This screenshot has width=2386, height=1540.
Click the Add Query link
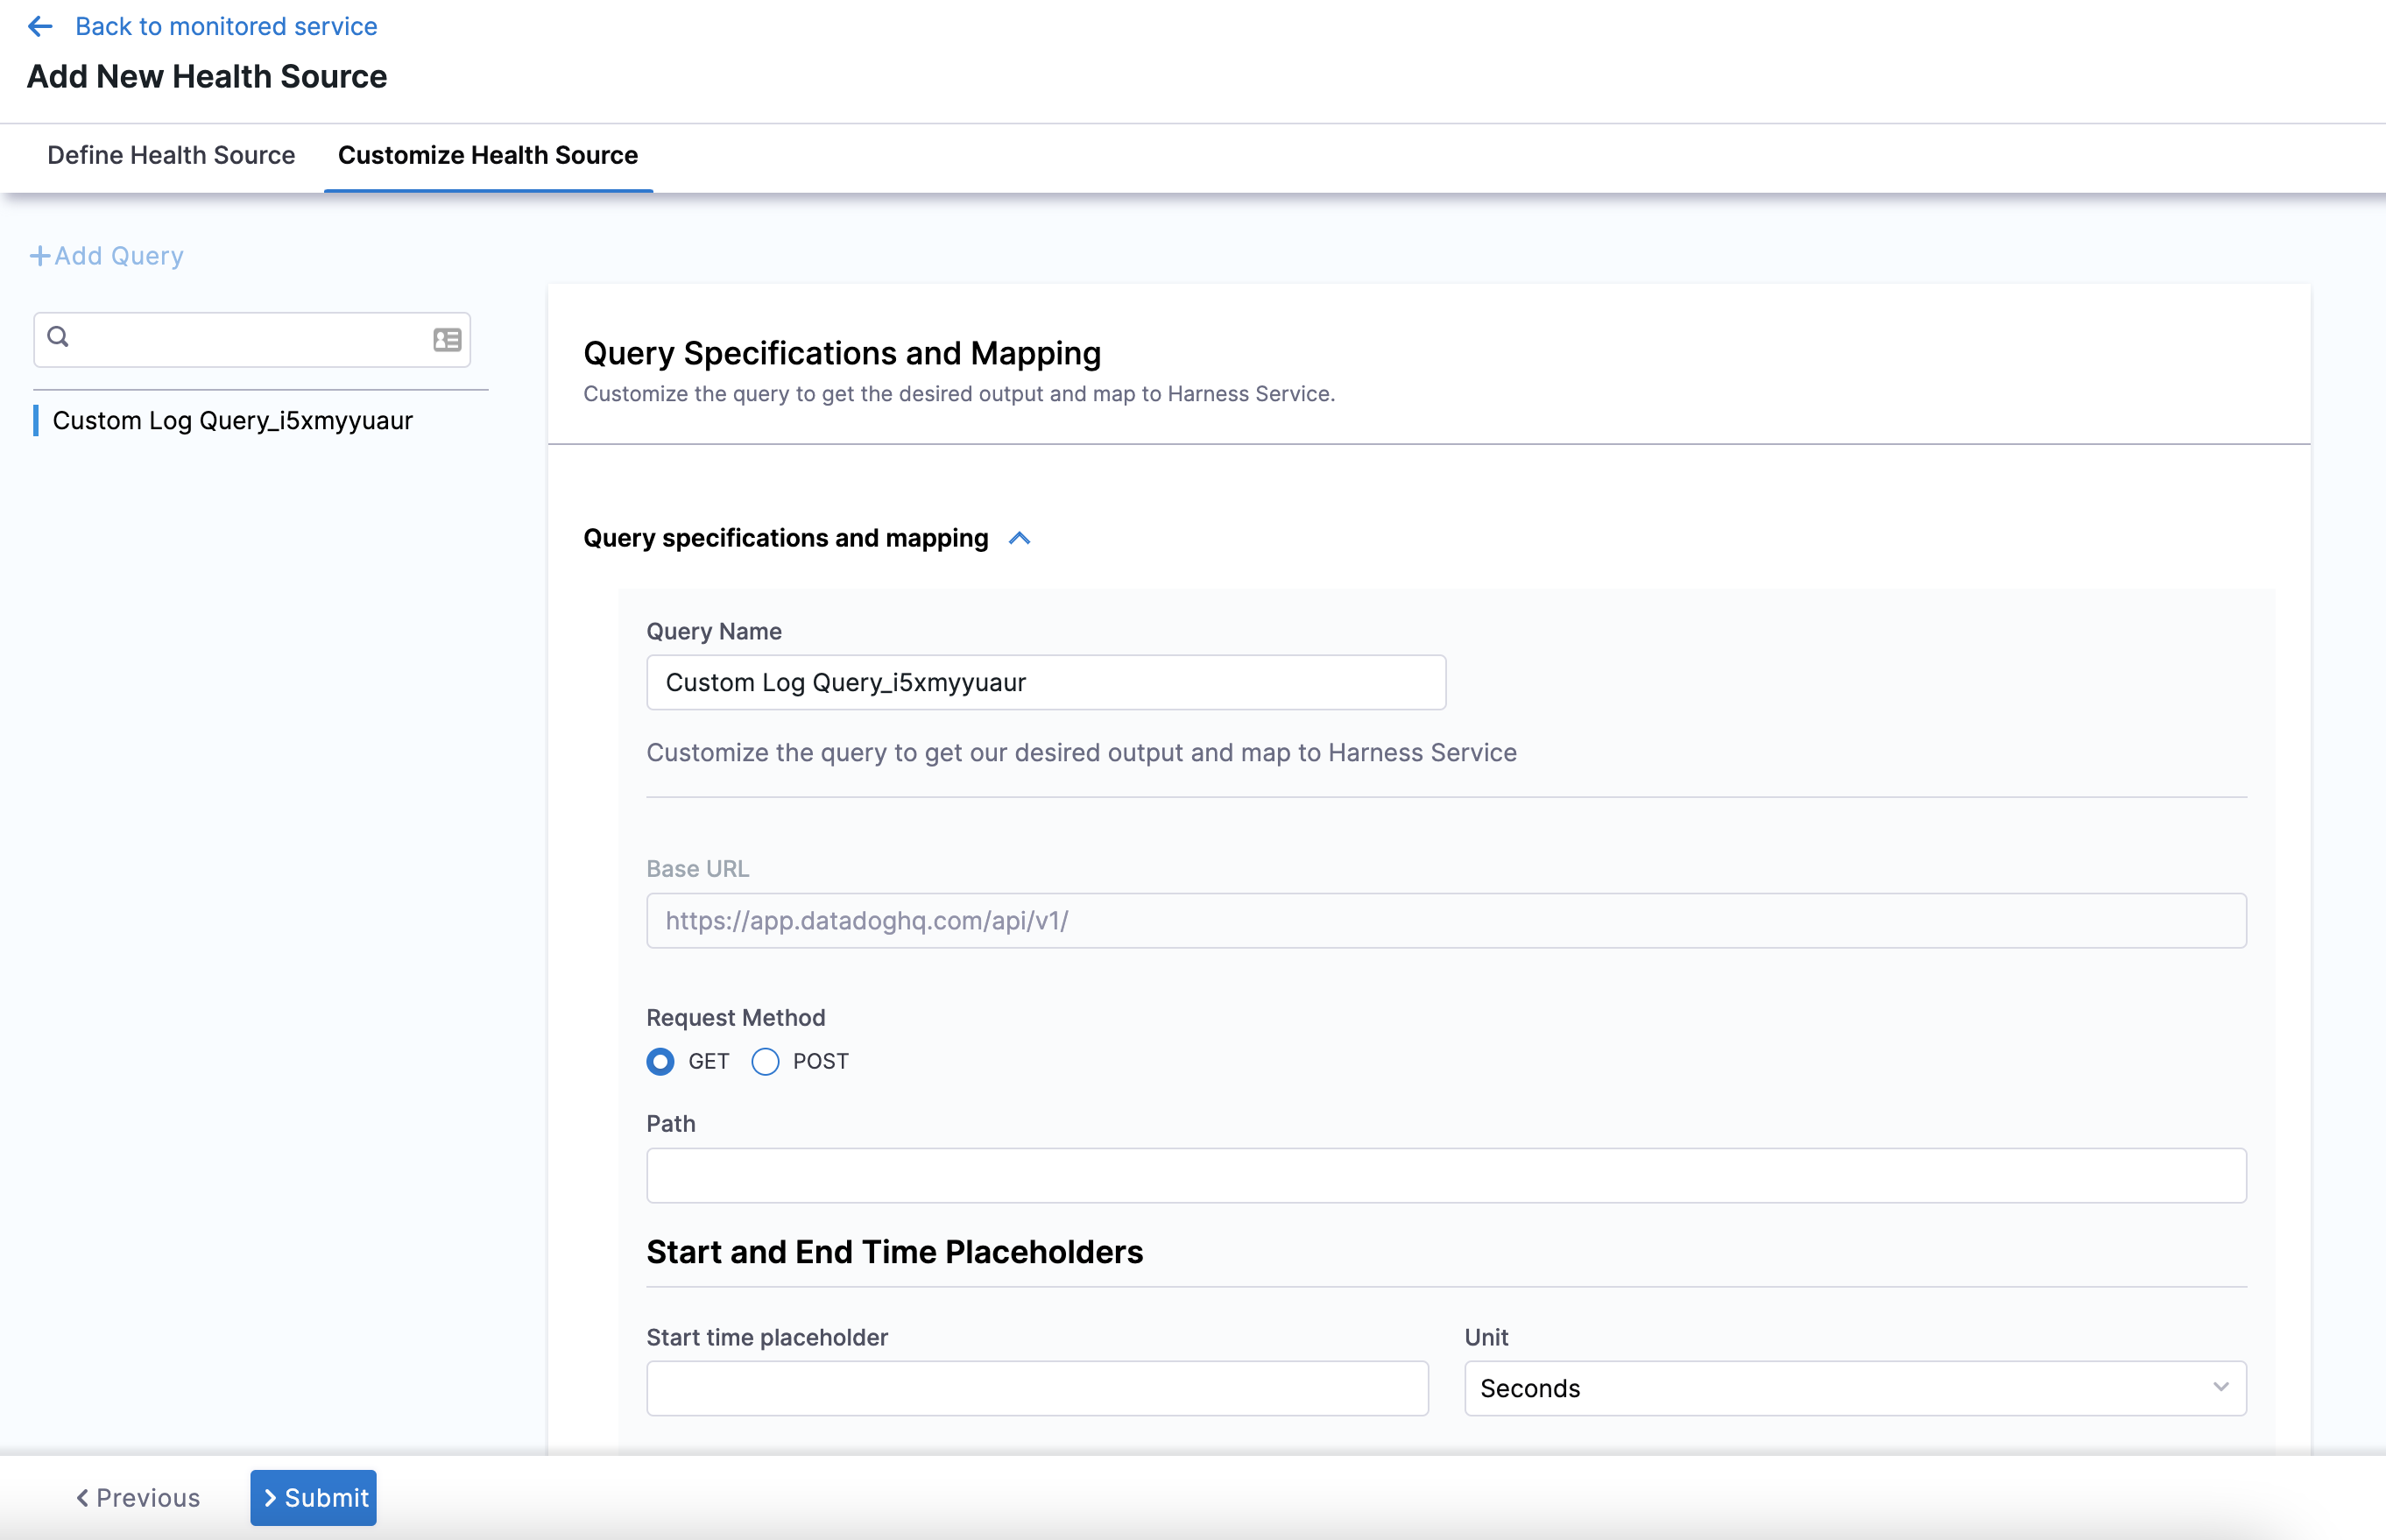(x=118, y=256)
